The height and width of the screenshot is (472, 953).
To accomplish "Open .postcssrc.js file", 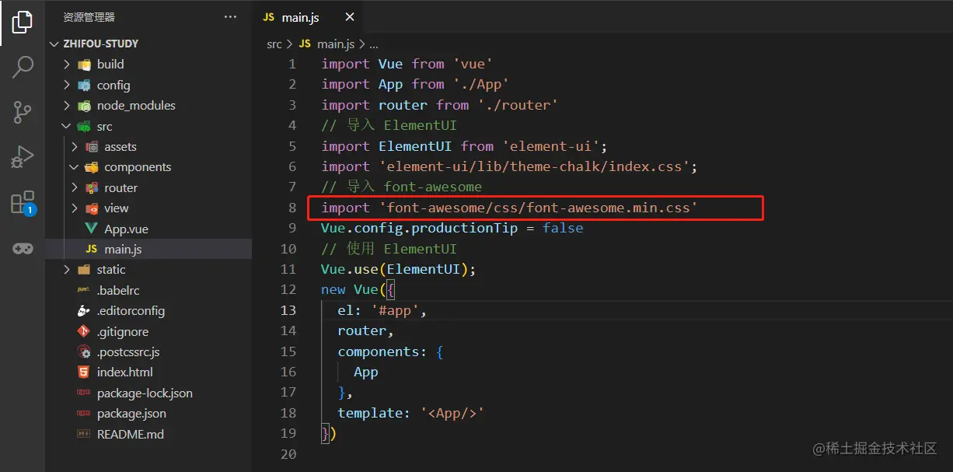I will [148, 352].
